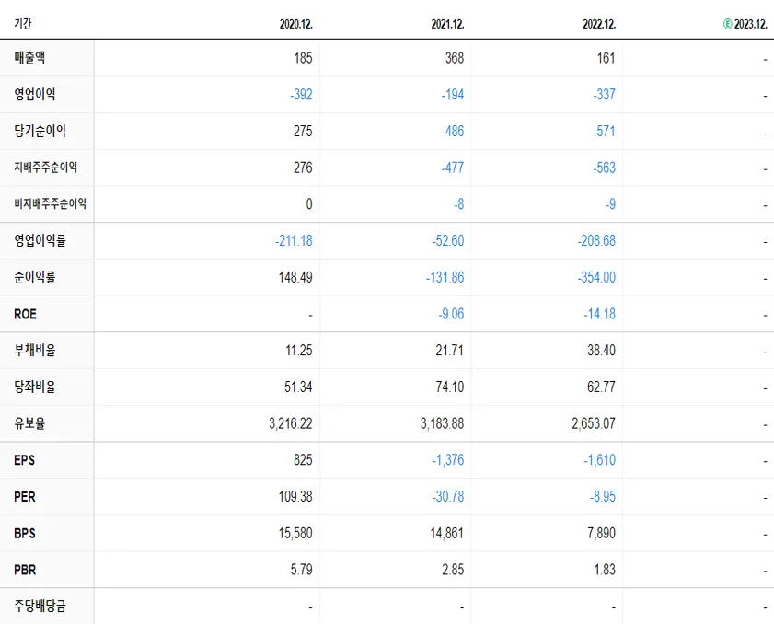This screenshot has width=774, height=624.
Task: Click the 당기순이익 row label
Action: click(40, 131)
